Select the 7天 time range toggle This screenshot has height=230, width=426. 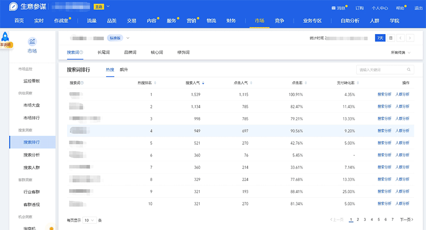point(380,38)
